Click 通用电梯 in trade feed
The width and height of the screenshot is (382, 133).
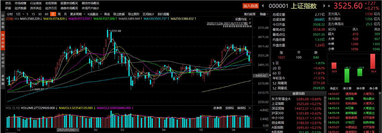[x=351, y=94]
